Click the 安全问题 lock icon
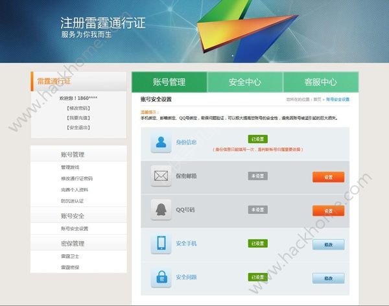 (x=161, y=277)
